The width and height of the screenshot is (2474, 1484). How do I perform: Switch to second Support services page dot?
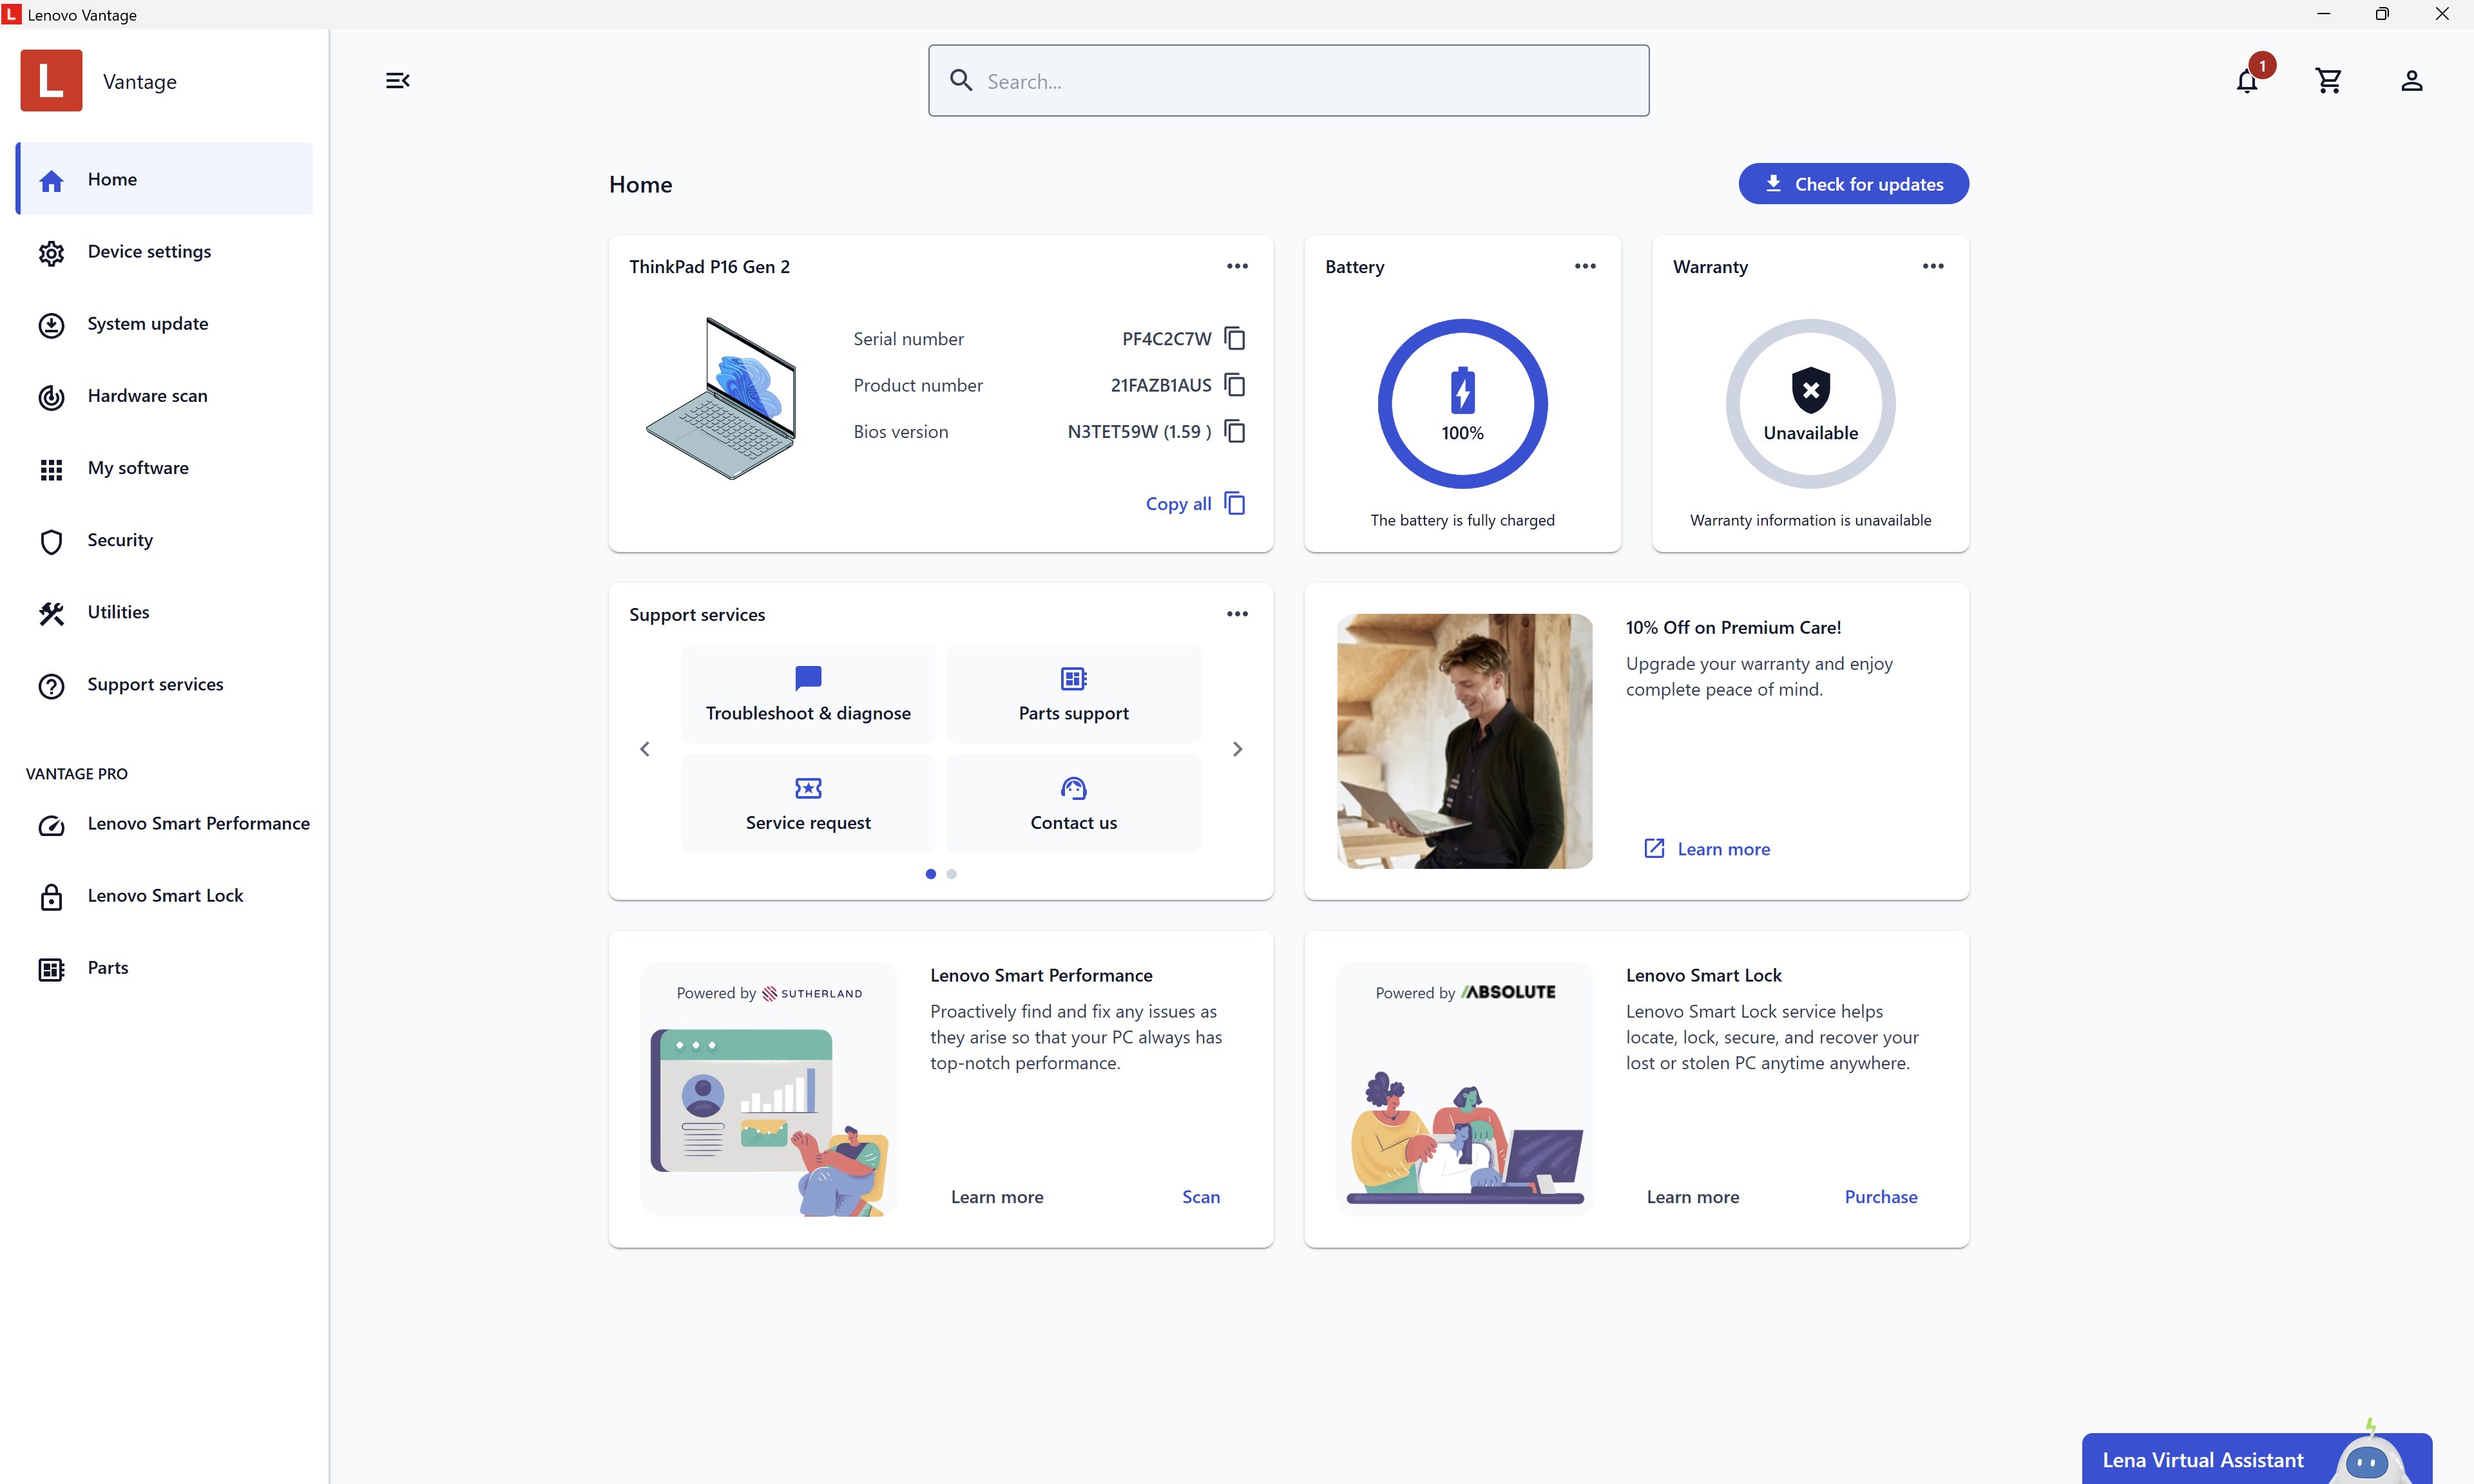951,874
